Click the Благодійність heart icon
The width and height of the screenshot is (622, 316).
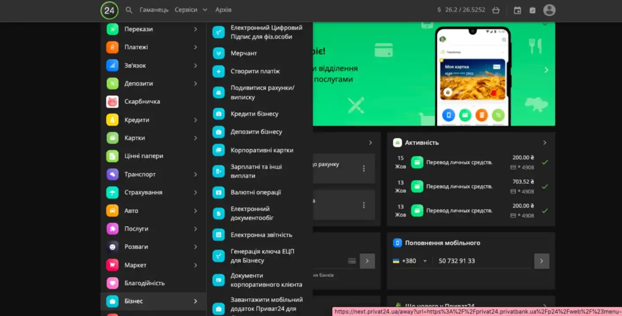pos(113,283)
